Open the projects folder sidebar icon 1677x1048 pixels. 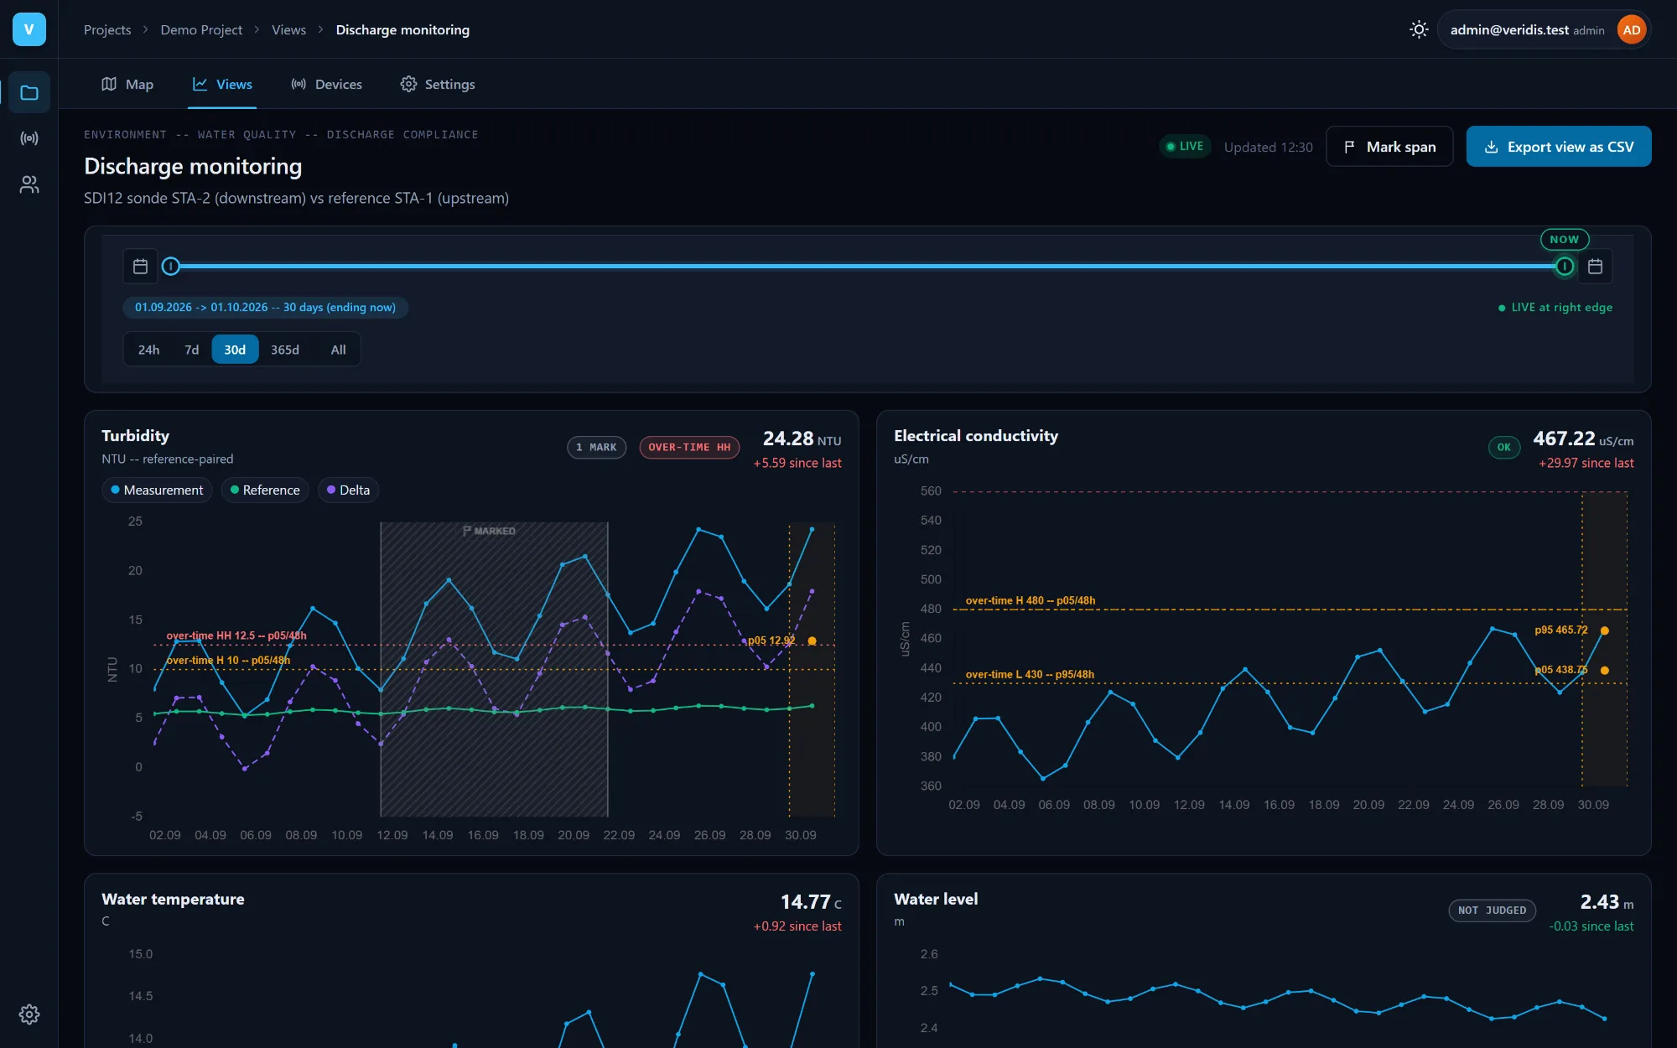(29, 92)
